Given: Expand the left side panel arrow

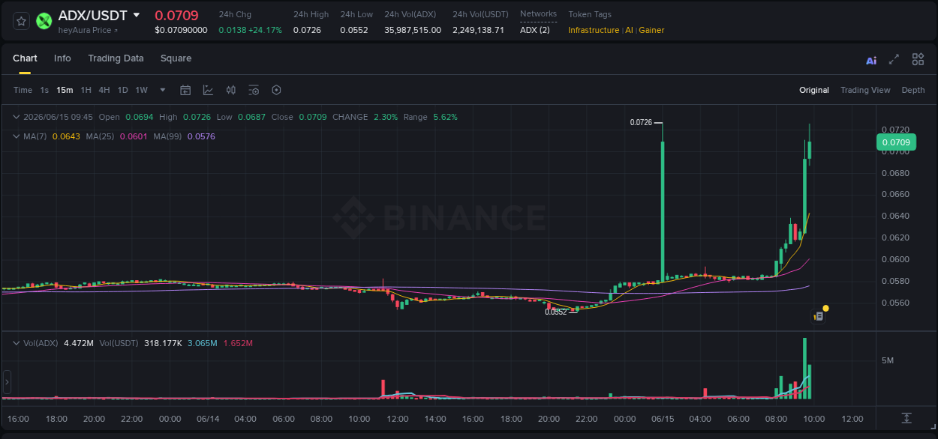Looking at the screenshot, I should tap(7, 382).
